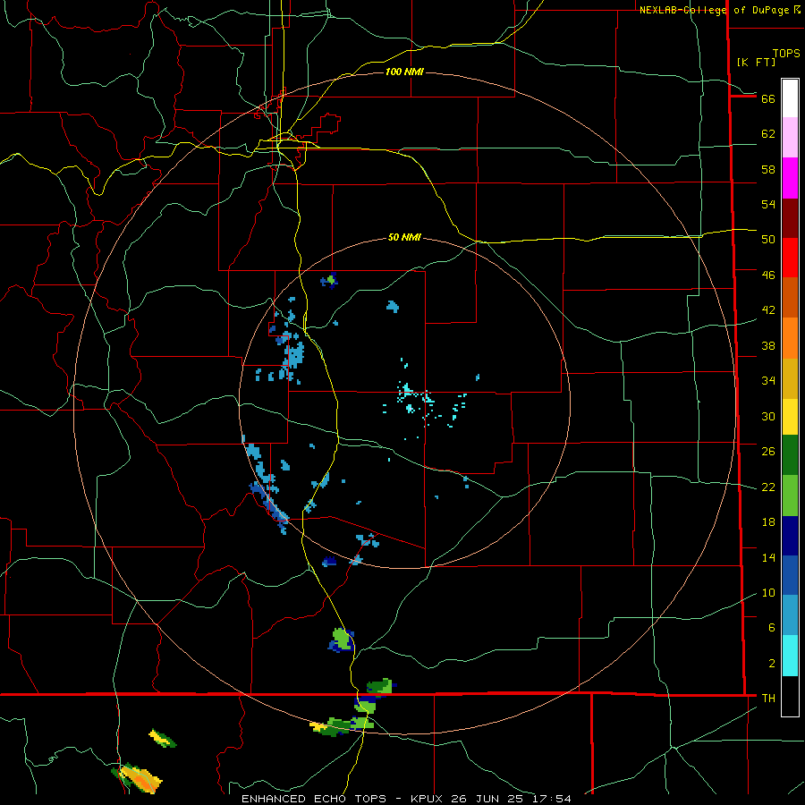This screenshot has height=805, width=805.
Task: Click the "62" legend value
Action: pos(768,134)
